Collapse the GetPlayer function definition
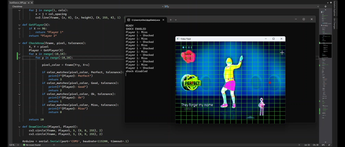The height and width of the screenshot is (147, 345). pos(19,24)
